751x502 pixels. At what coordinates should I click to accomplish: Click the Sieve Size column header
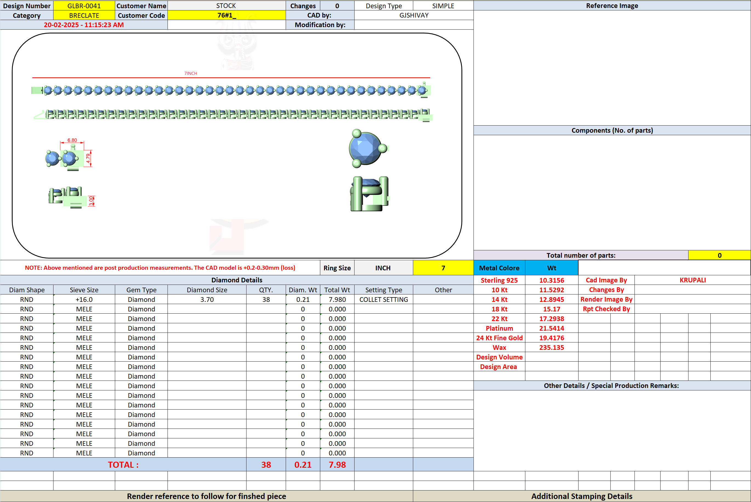[x=84, y=290]
